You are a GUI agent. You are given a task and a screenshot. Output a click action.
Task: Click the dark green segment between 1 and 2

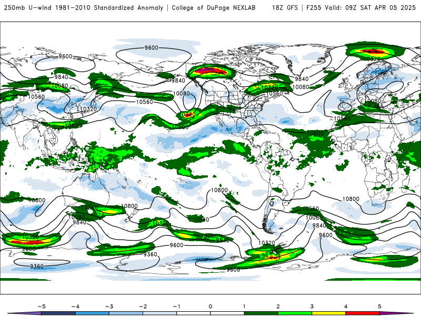(x=260, y=313)
